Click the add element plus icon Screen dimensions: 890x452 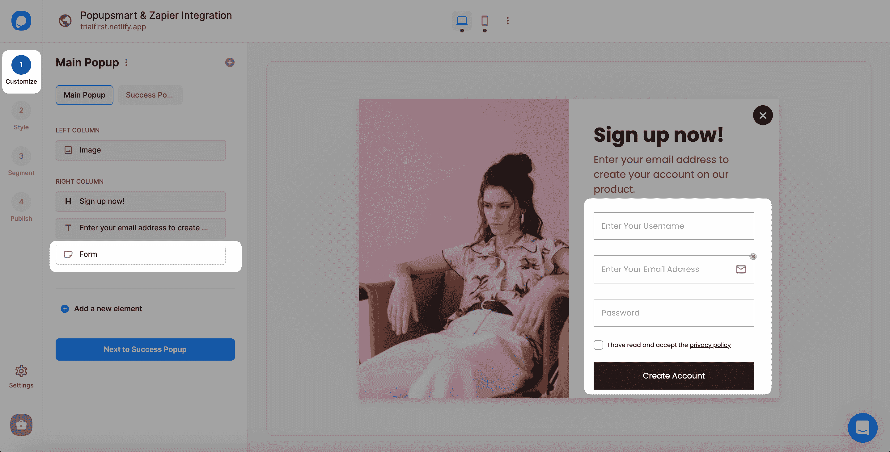click(x=65, y=308)
